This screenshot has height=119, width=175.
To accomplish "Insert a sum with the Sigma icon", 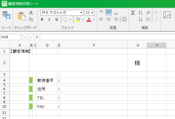I will point(133,13).
